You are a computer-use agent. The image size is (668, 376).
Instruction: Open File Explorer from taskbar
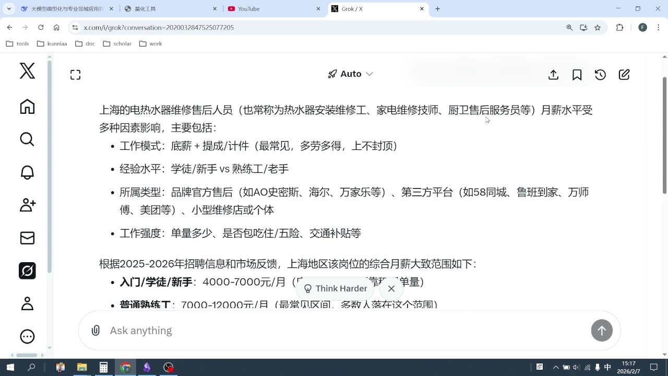82,367
